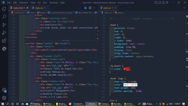Open Windows taskbar search

tap(8, 104)
